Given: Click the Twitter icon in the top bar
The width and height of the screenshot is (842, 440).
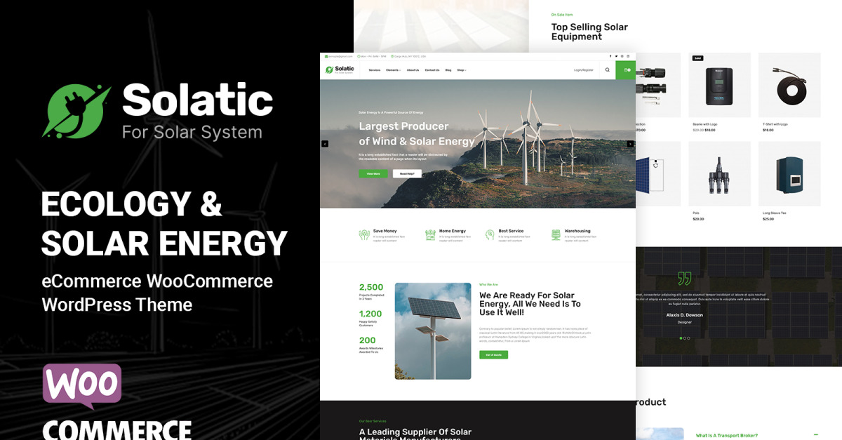Looking at the screenshot, I should point(616,56).
